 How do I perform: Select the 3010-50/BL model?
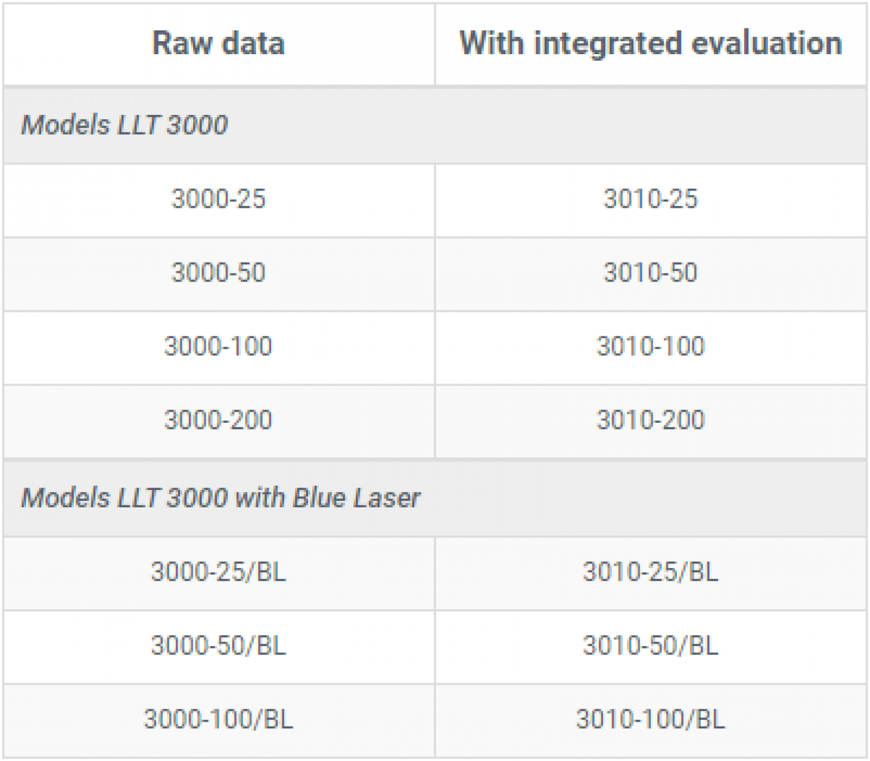coord(650,646)
